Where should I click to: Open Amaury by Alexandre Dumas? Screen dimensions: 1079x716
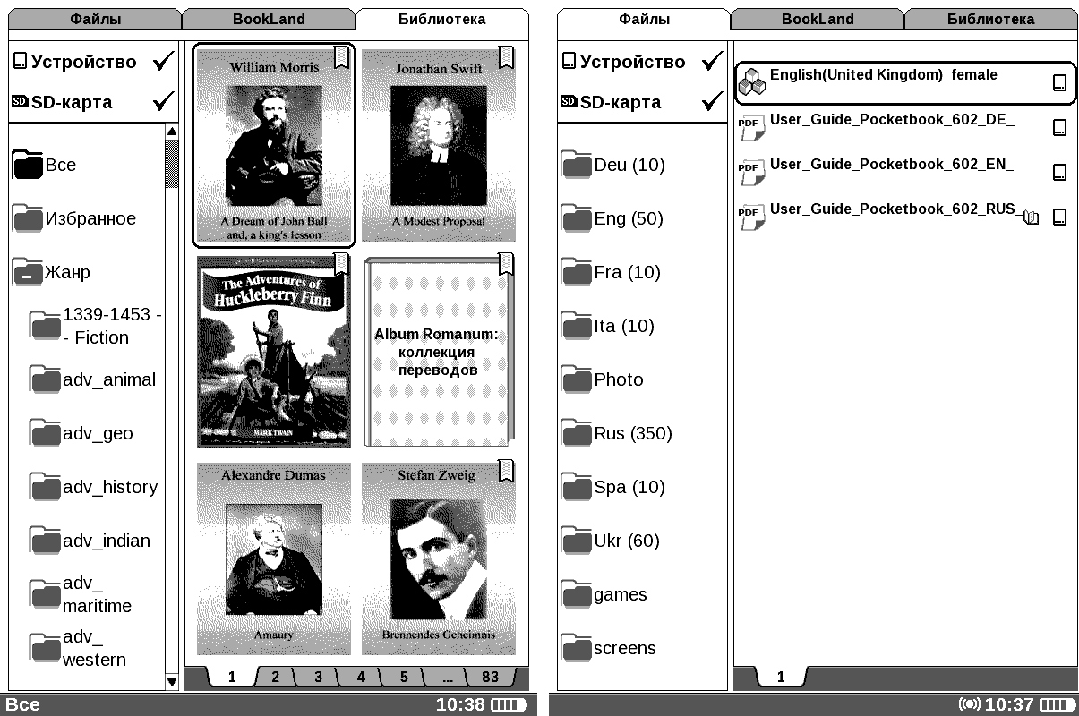click(x=274, y=558)
